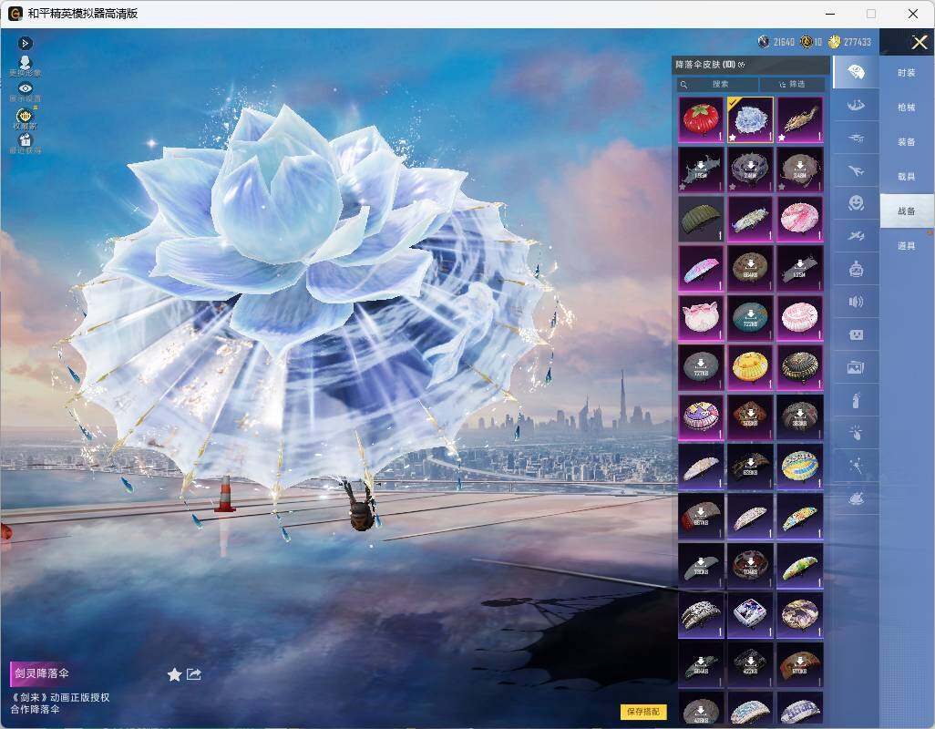
Task: Select the green-yellow glider parachute
Action: (x=799, y=565)
